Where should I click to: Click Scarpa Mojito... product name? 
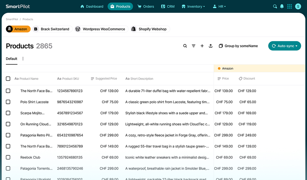click(32, 113)
